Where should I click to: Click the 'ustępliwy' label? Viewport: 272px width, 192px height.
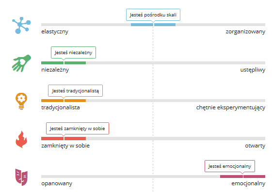point(253,70)
